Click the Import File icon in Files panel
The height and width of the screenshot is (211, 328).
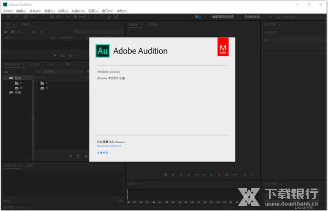coord(13,32)
